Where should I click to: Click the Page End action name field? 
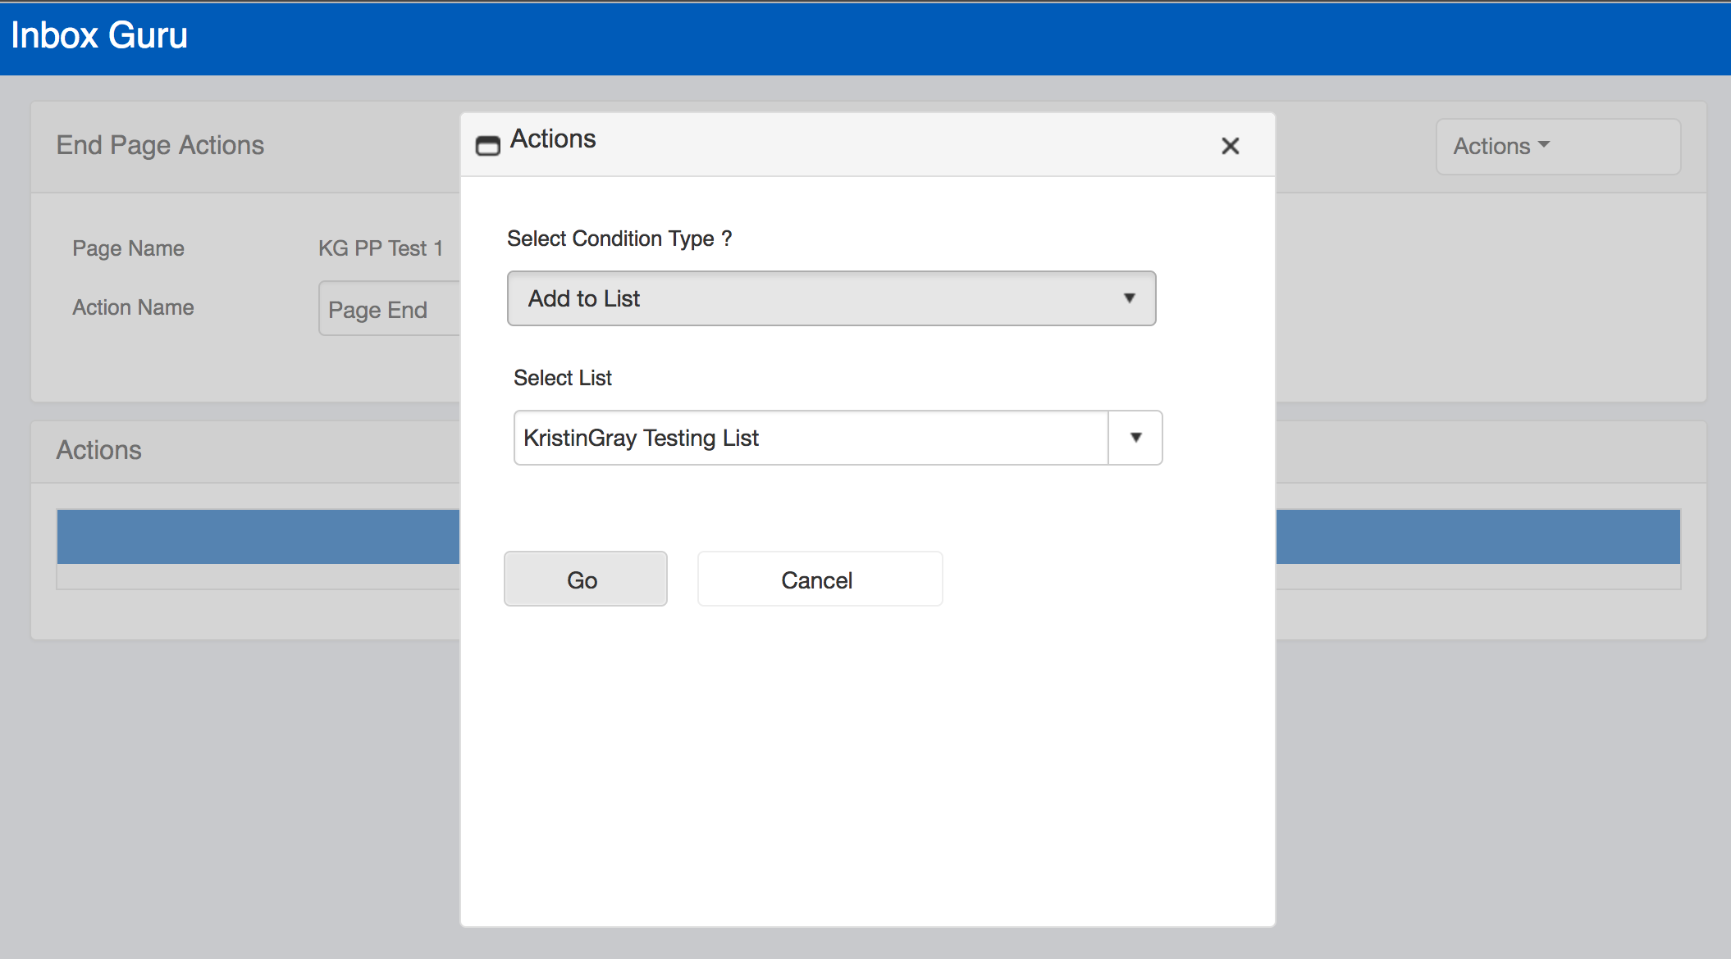(390, 308)
